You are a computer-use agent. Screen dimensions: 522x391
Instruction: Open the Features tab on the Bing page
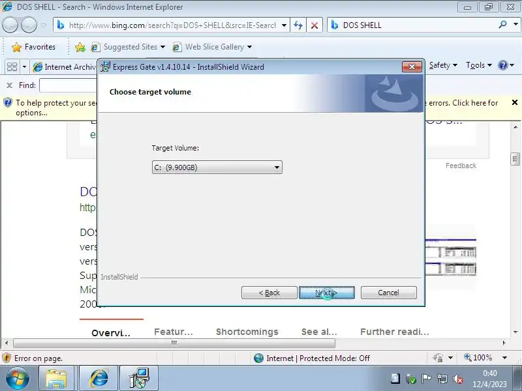174,332
